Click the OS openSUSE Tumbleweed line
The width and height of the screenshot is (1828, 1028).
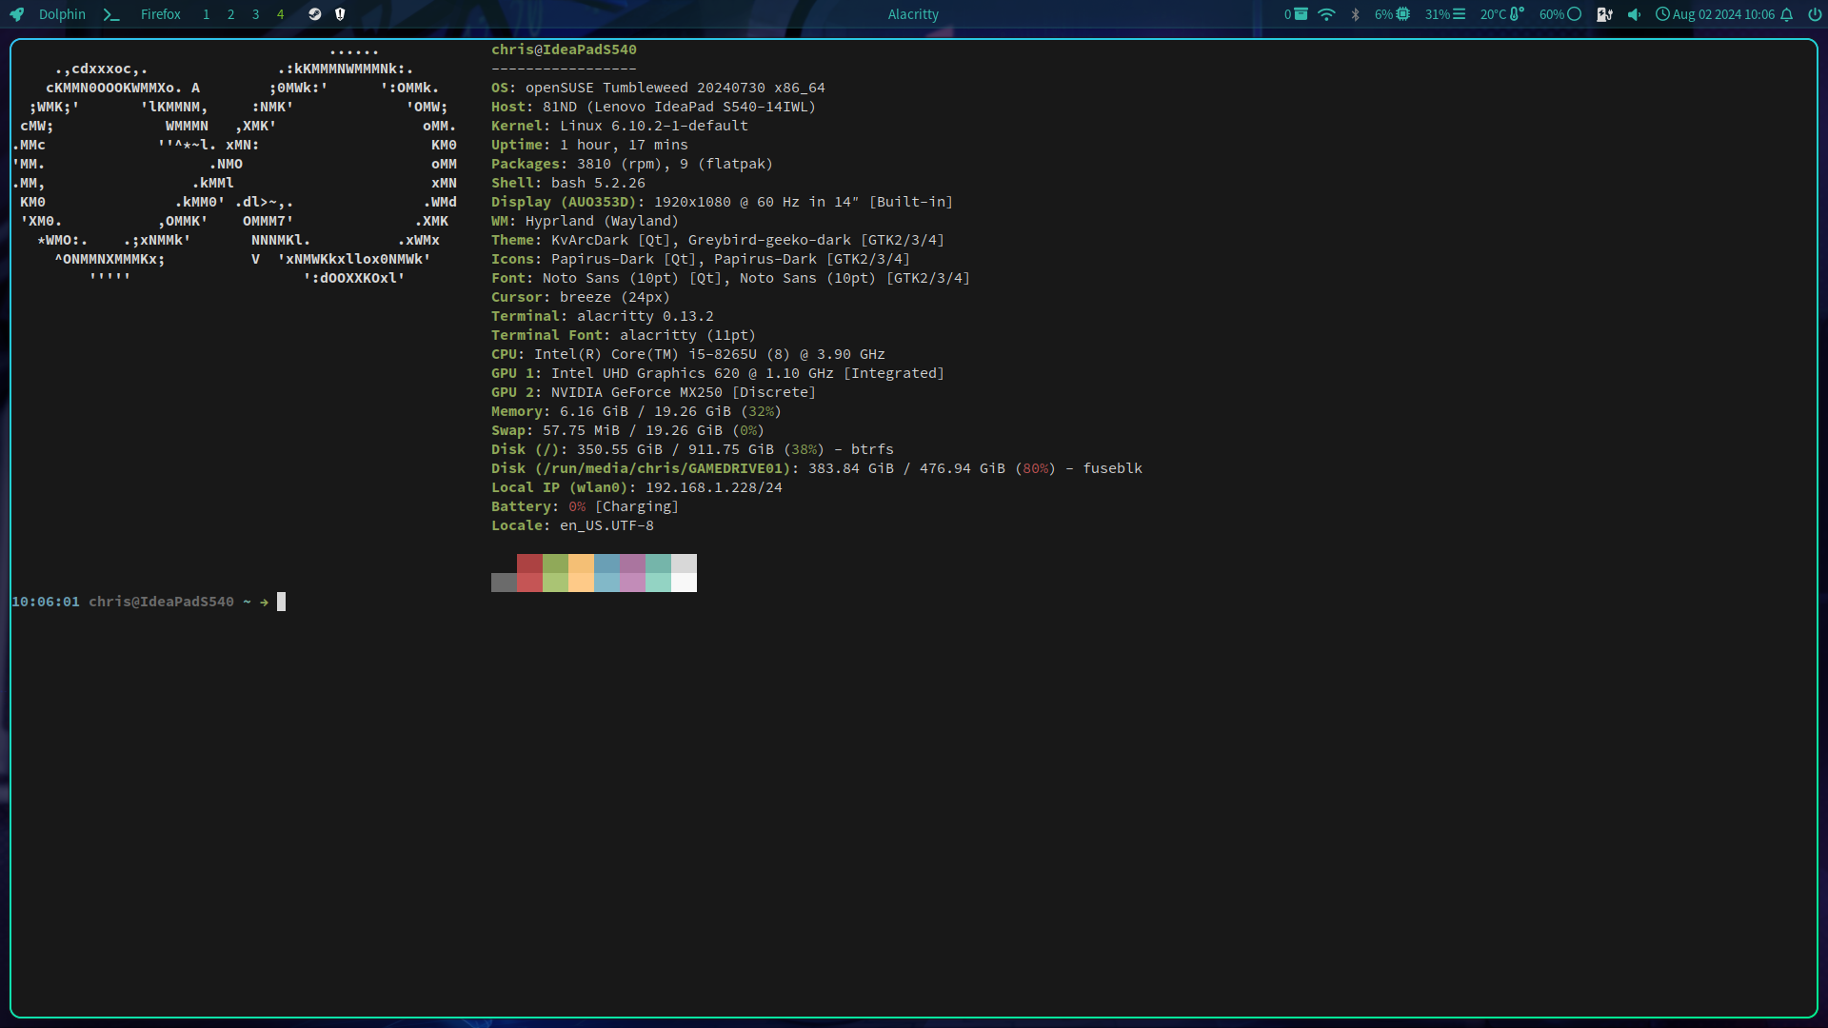click(x=658, y=88)
